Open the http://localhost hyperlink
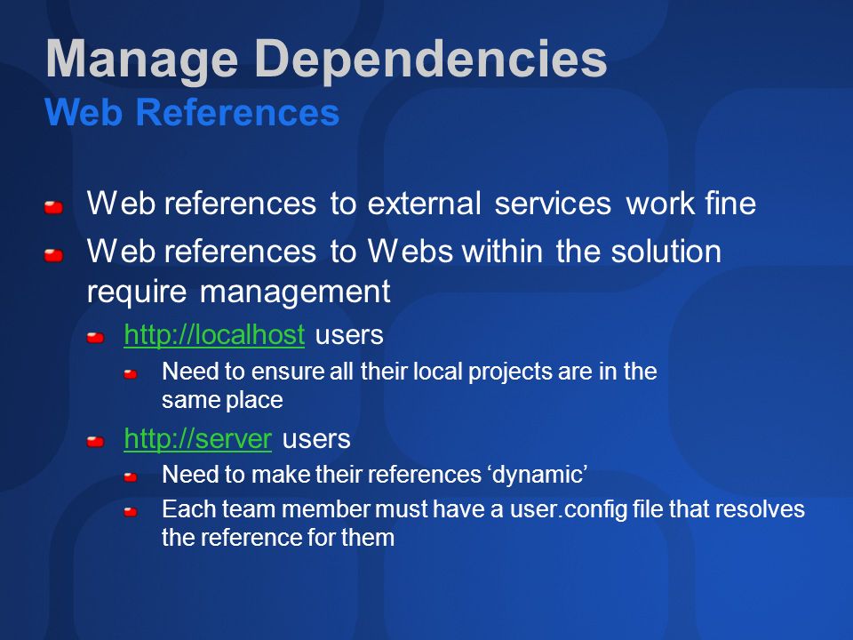The image size is (853, 640). (x=214, y=335)
